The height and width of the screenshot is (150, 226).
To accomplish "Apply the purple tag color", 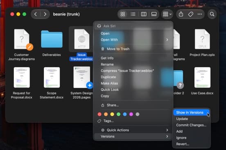I will click(x=131, y=114).
